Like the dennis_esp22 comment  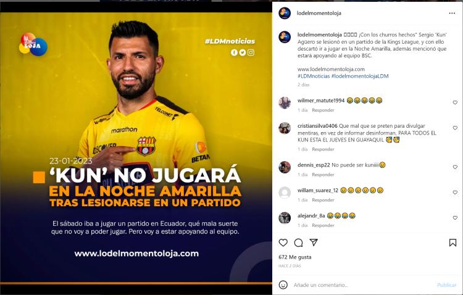pos(455,167)
